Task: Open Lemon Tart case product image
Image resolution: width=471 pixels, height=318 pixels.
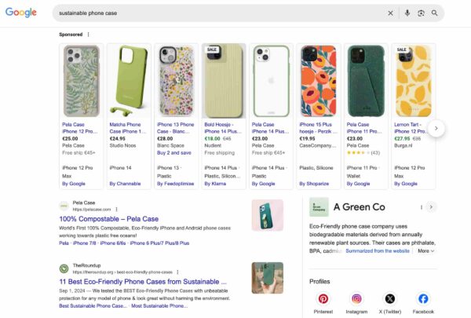Action: pos(414,81)
